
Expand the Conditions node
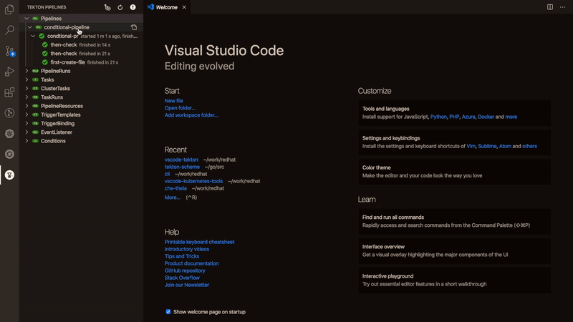(x=27, y=141)
